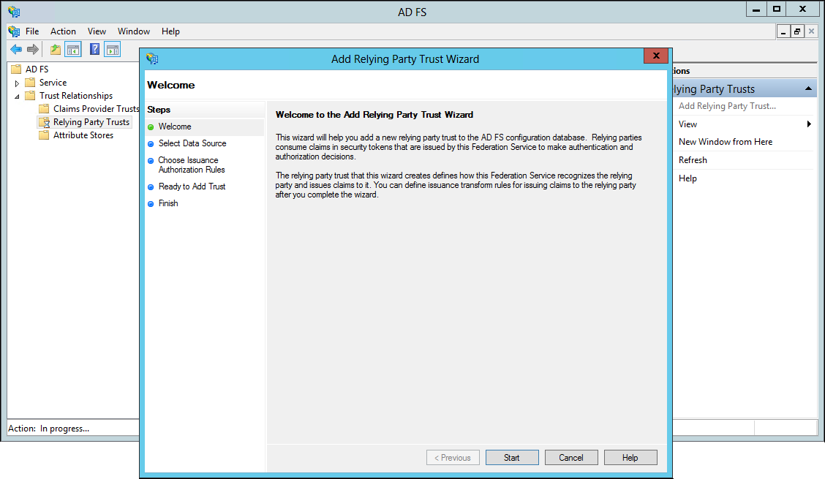Minimize the inner MDI child window
Image resolution: width=825 pixels, height=479 pixels.
click(x=783, y=31)
